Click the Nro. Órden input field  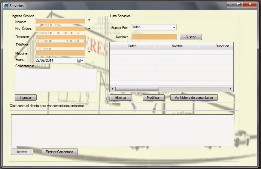click(x=60, y=29)
